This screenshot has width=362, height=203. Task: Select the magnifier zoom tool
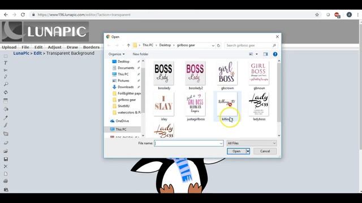pos(6,84)
